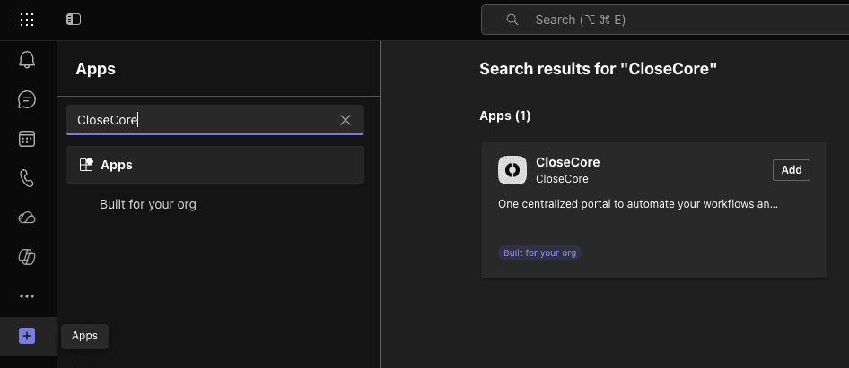Click the CloseCore publisher name
Viewport: 849px width, 368px height.
(x=562, y=179)
